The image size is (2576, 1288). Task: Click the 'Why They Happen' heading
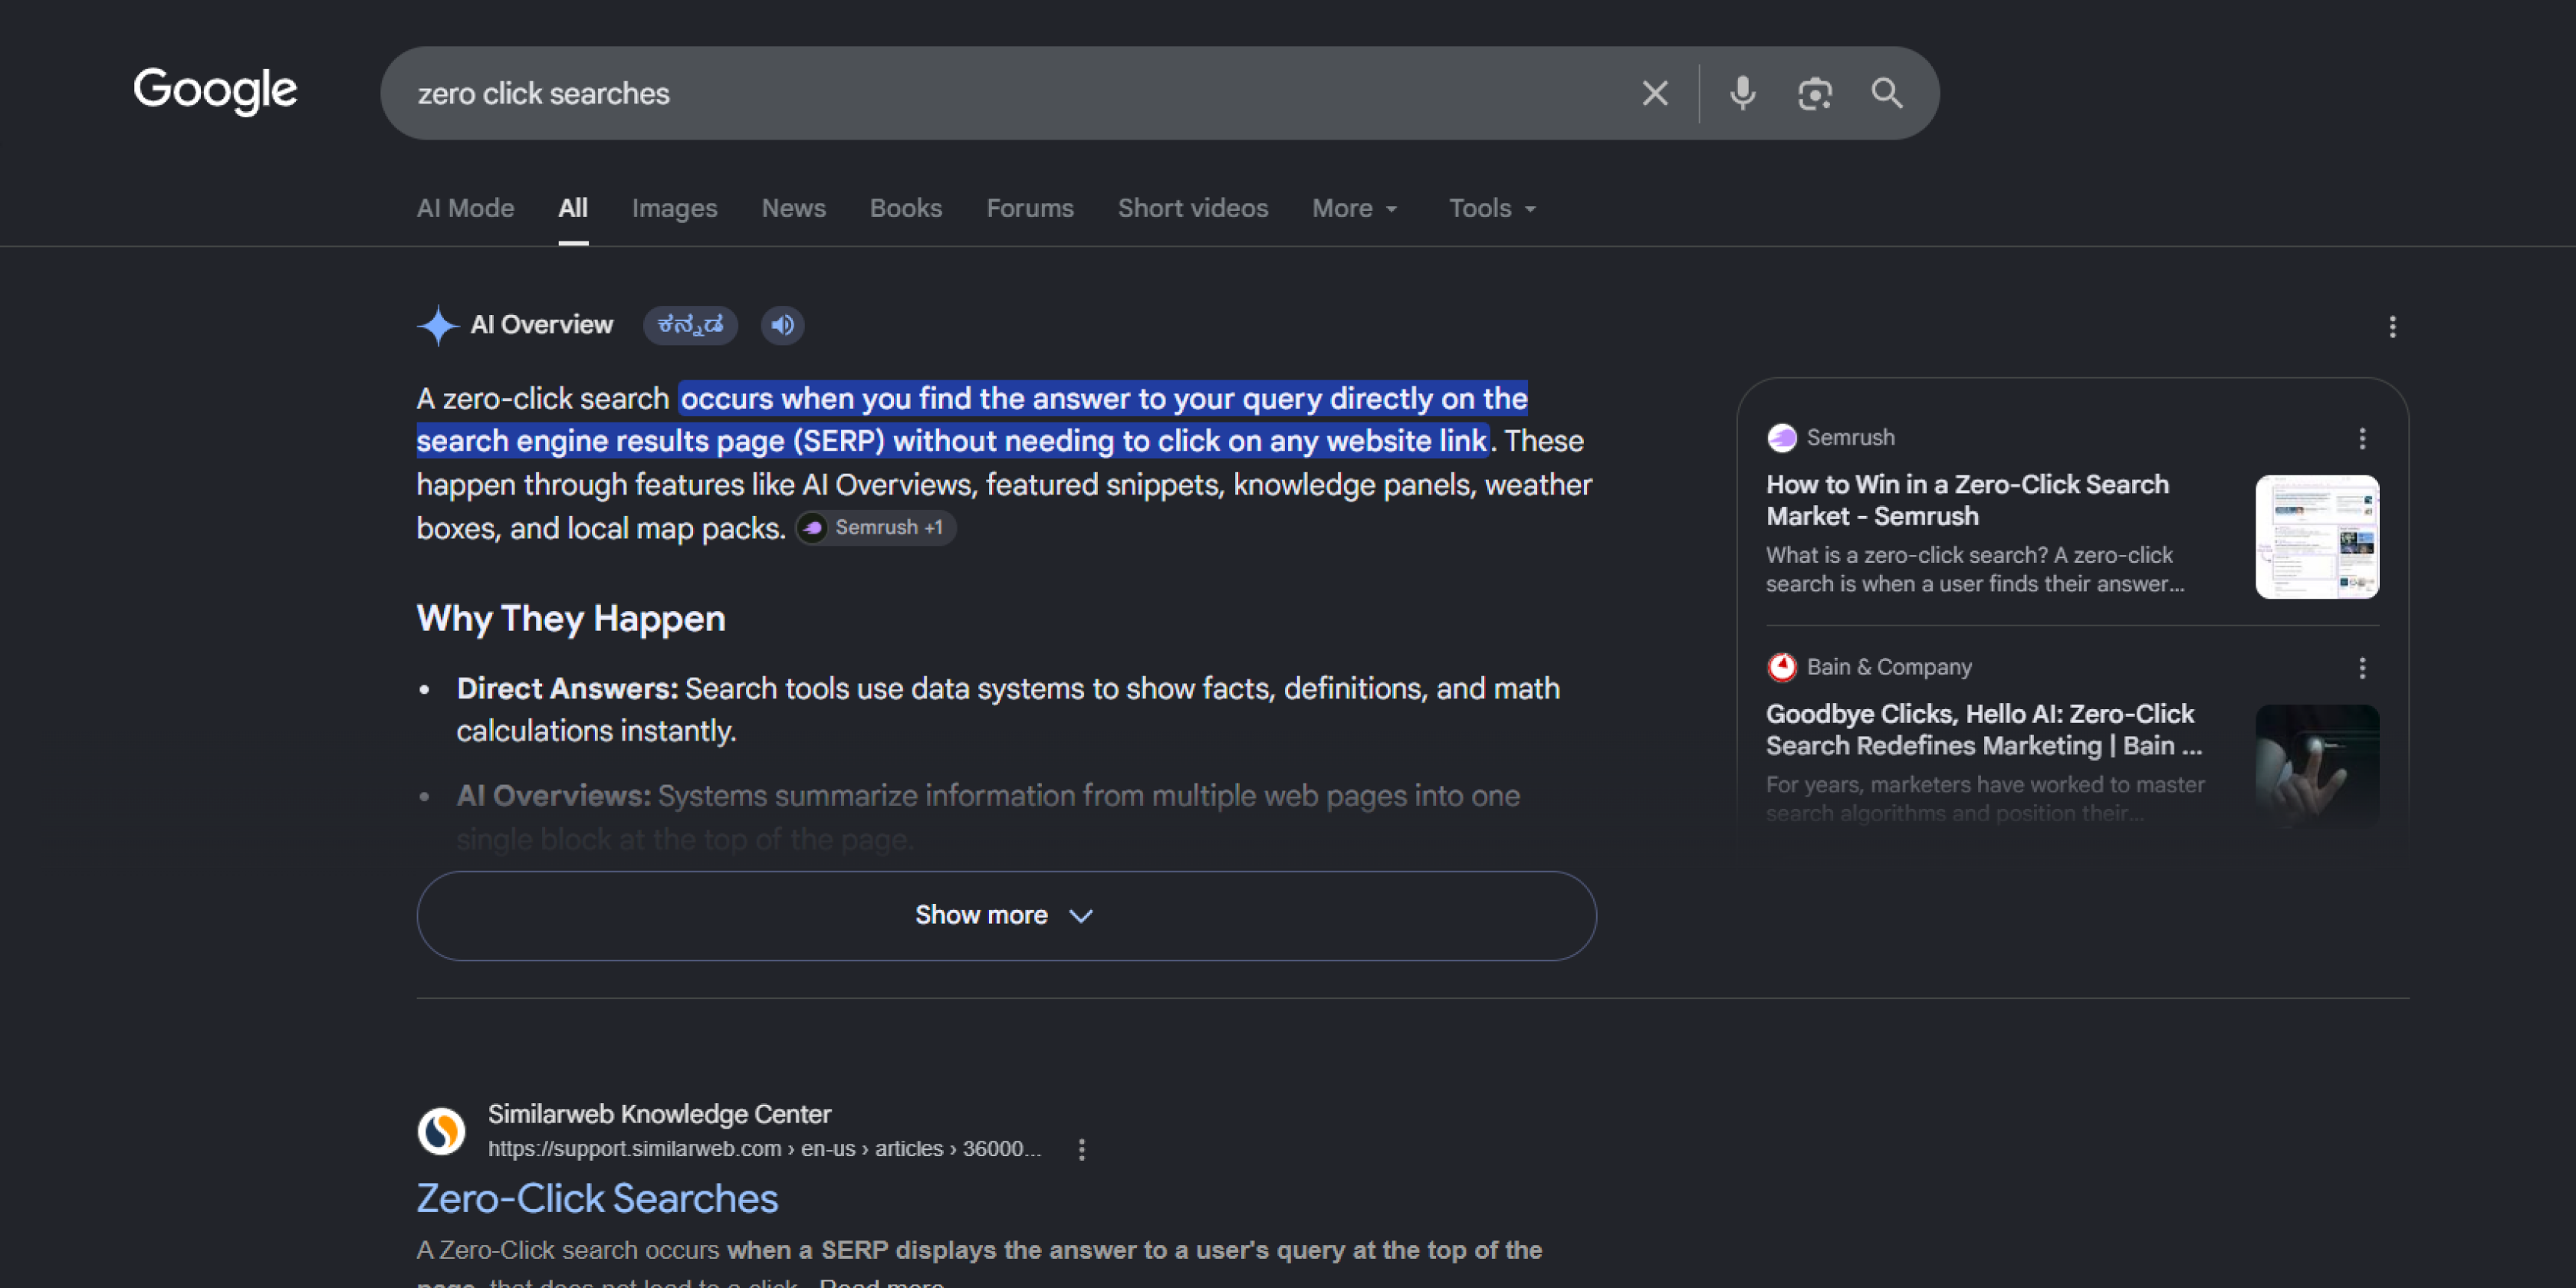click(571, 619)
